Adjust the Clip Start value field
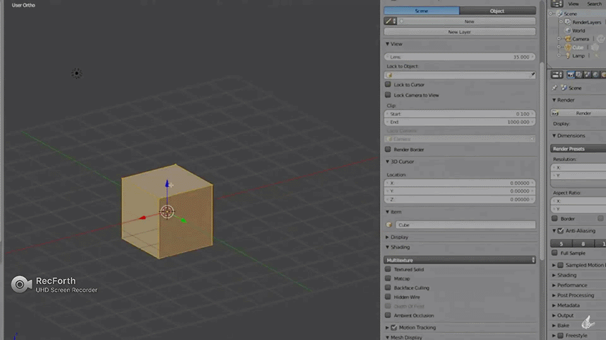 [460, 114]
